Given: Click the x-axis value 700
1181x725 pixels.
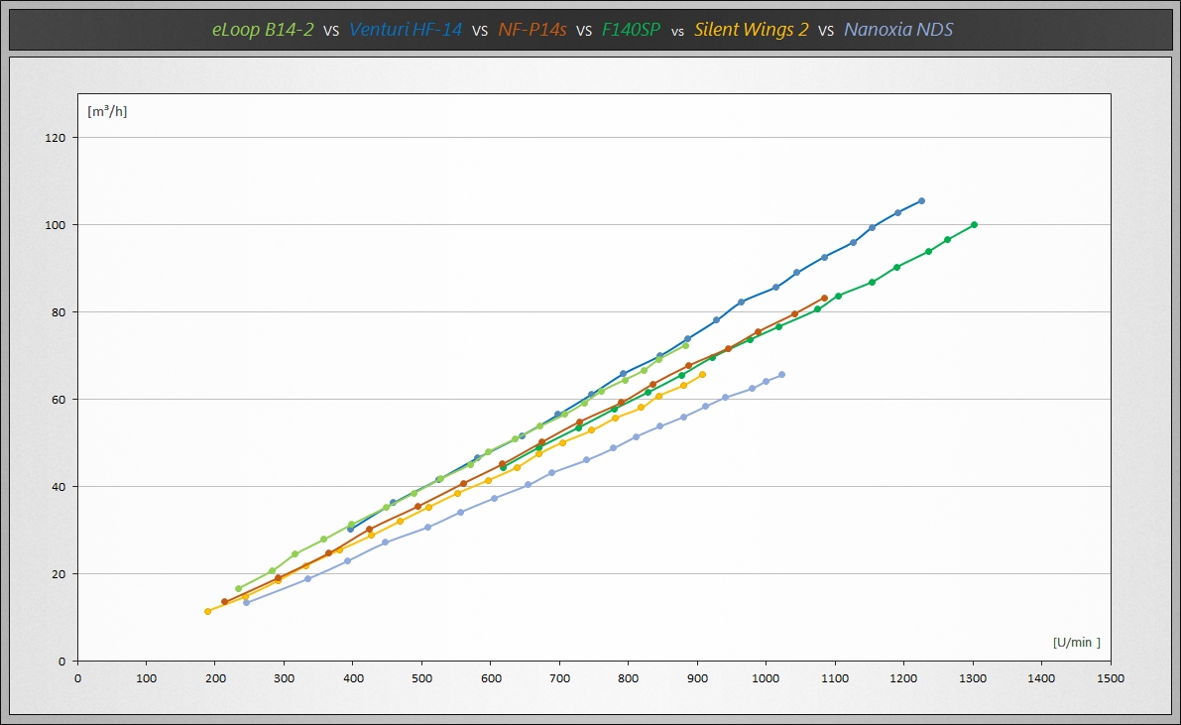Looking at the screenshot, I should 559,678.
